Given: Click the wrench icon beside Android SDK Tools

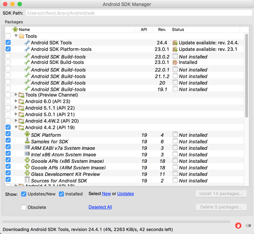Looking at the screenshot, I should click(28, 43).
